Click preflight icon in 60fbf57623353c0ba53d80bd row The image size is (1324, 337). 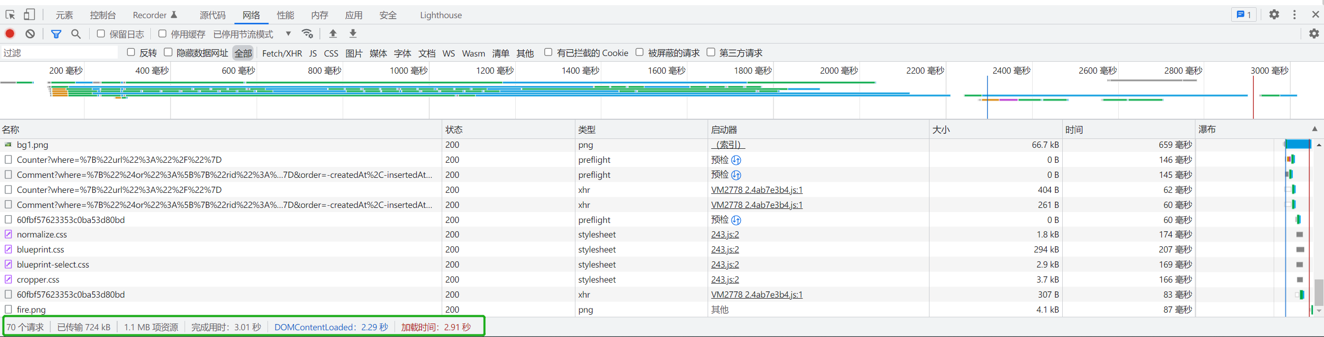tap(736, 220)
